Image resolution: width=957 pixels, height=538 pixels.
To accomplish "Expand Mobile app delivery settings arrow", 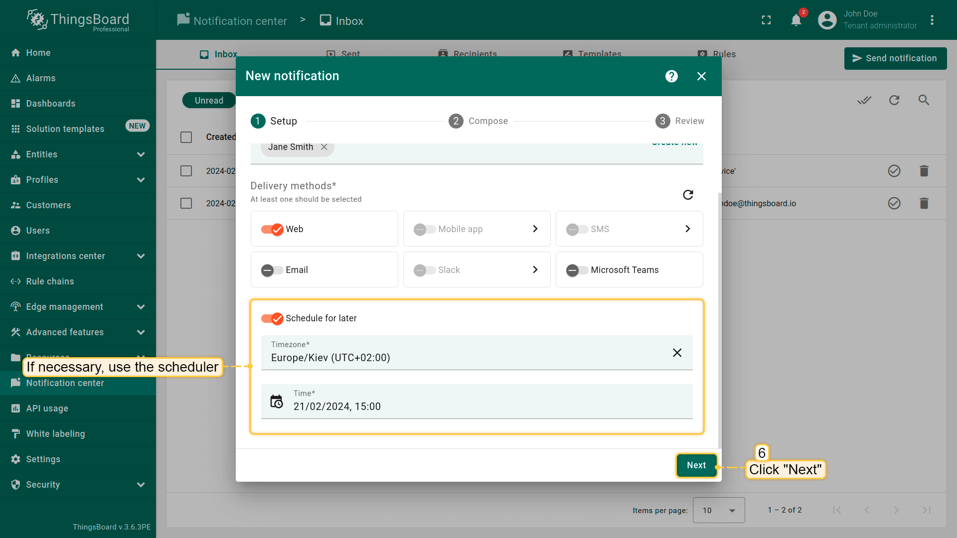I will (535, 229).
